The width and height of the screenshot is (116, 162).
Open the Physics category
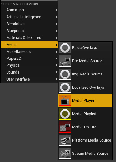pyautogui.click(x=29, y=65)
